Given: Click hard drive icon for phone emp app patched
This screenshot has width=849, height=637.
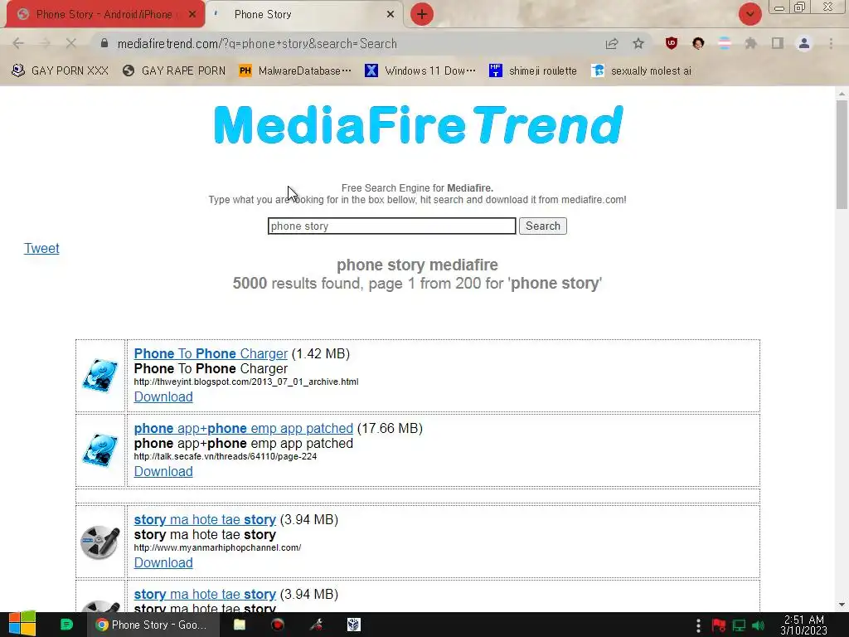Looking at the screenshot, I should pyautogui.click(x=100, y=450).
